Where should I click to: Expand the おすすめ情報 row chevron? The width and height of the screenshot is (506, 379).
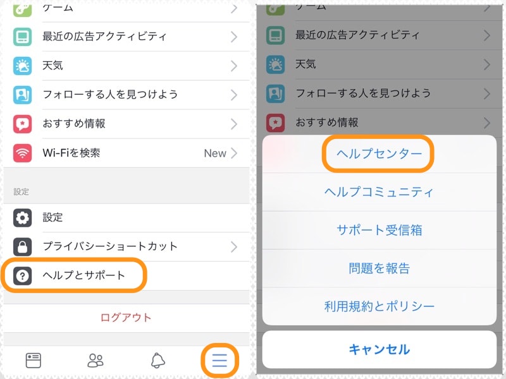(x=233, y=124)
